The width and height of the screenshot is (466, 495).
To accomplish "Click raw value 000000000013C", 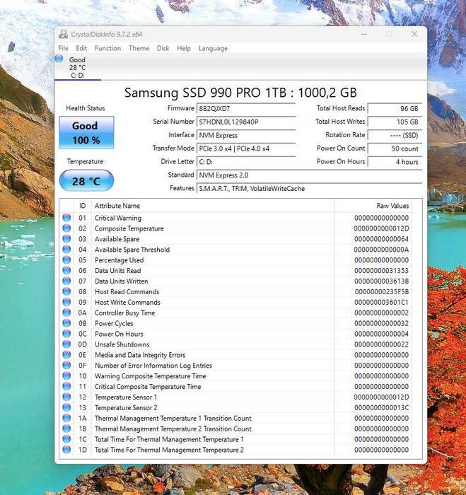I will pos(381,407).
